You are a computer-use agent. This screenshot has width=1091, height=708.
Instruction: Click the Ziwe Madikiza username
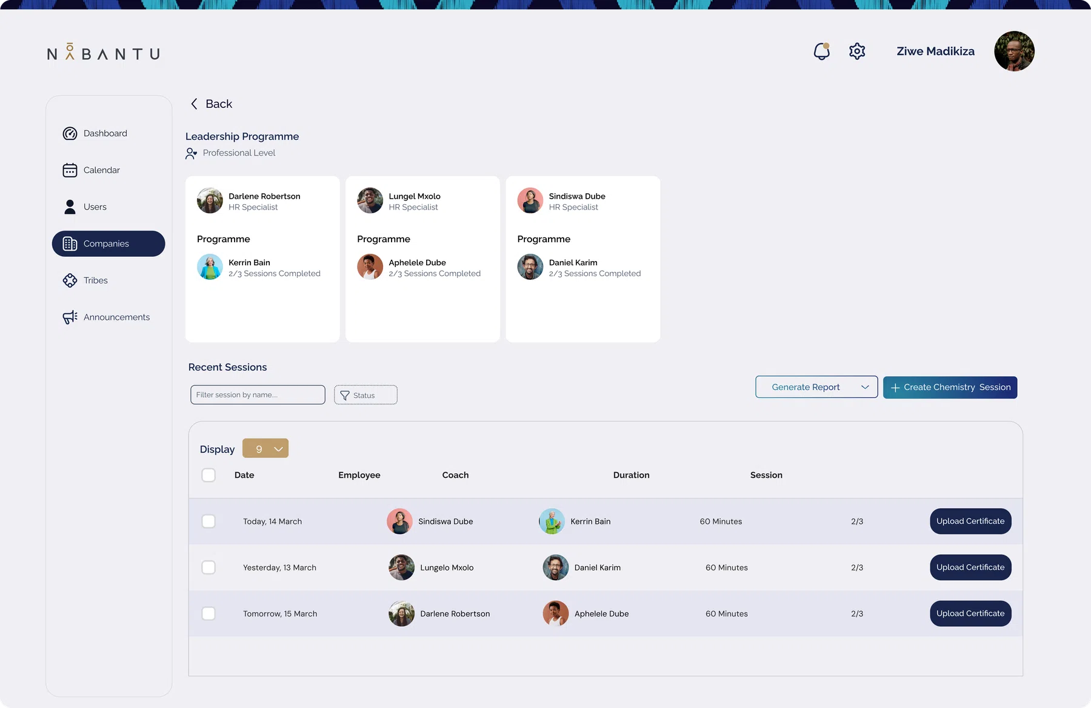click(x=935, y=51)
